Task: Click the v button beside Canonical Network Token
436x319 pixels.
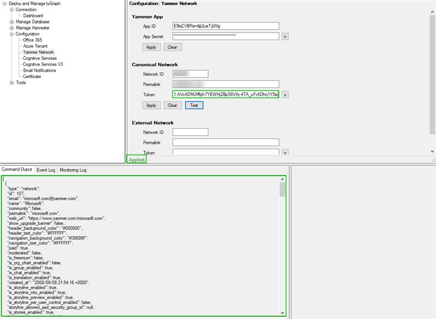Action: click(285, 95)
